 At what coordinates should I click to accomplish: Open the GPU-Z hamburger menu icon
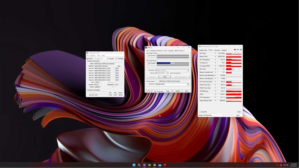[x=241, y=50]
